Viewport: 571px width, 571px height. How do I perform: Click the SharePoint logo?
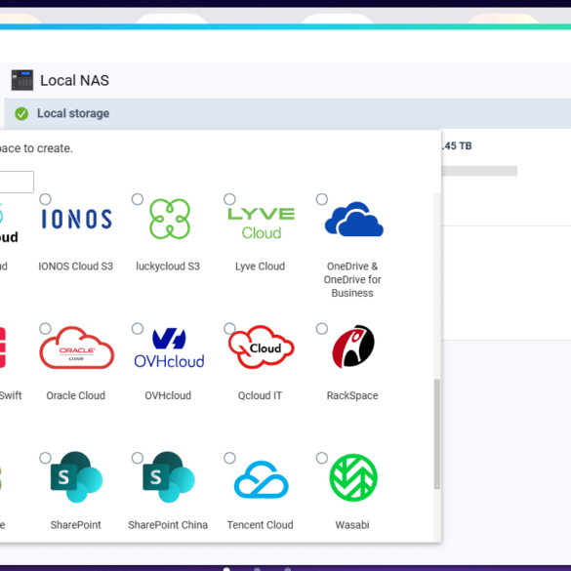pos(76,476)
